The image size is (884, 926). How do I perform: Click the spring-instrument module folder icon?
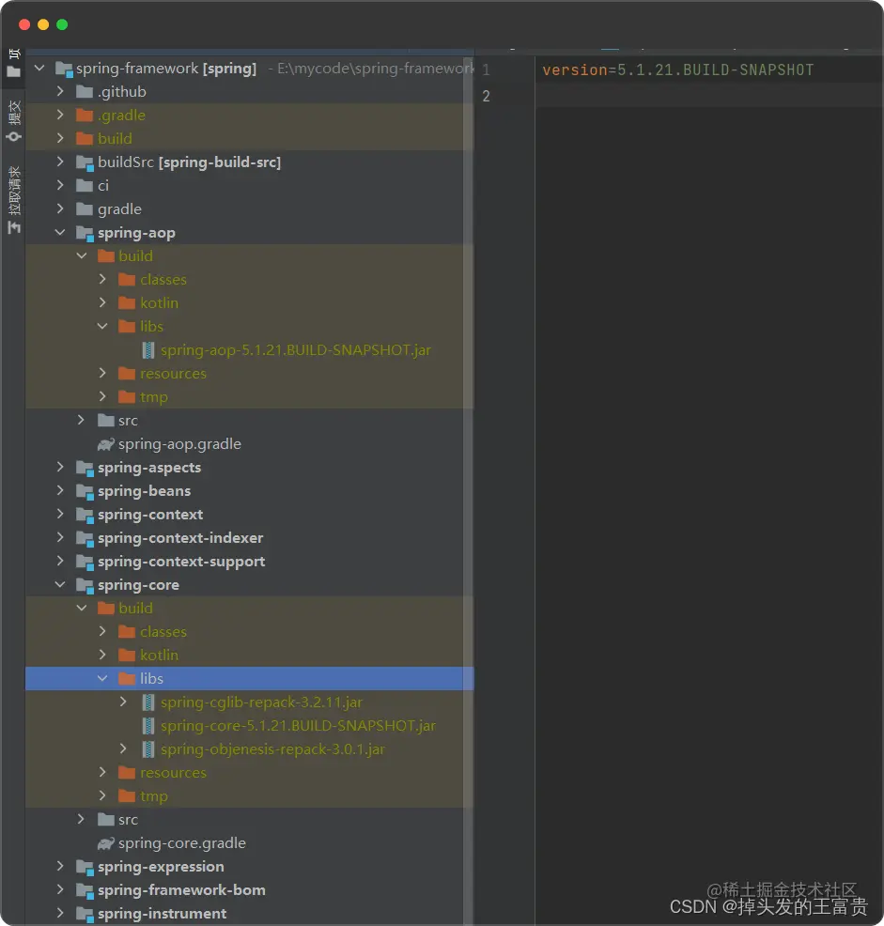tap(85, 914)
